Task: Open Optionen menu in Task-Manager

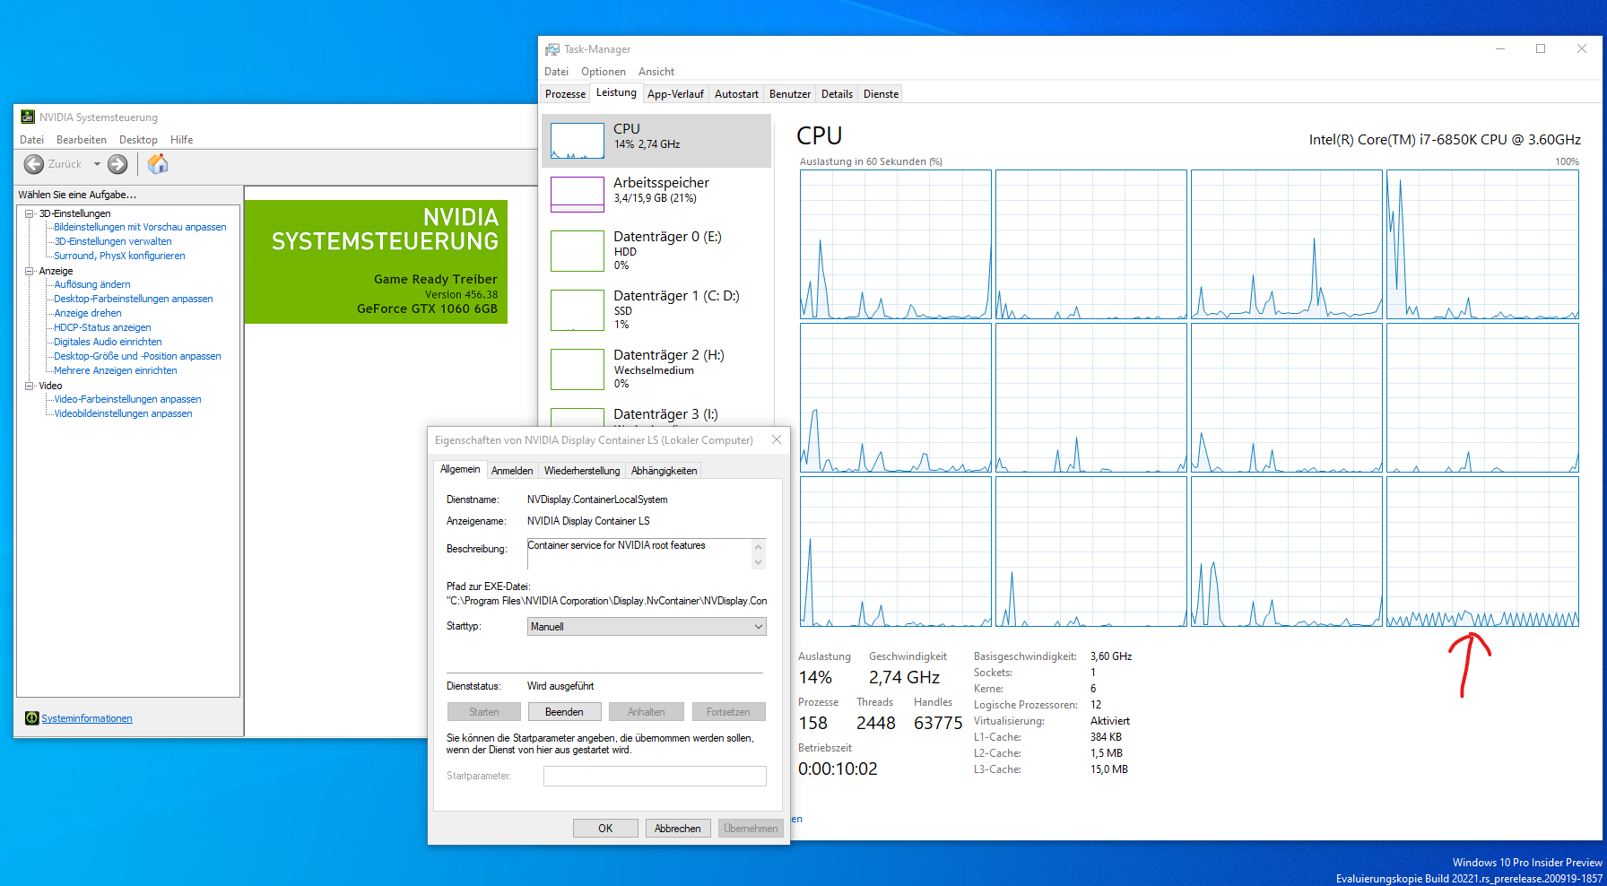Action: (604, 72)
